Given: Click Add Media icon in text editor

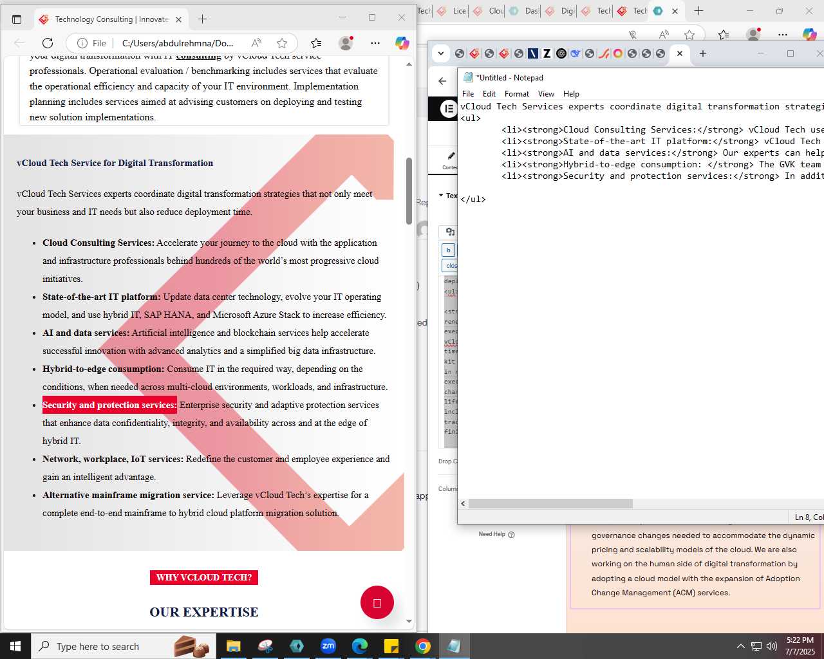Looking at the screenshot, I should click(450, 232).
